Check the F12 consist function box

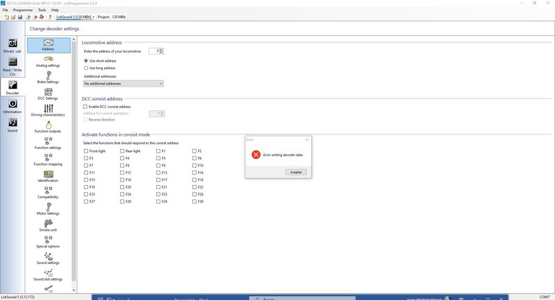[x=122, y=173]
